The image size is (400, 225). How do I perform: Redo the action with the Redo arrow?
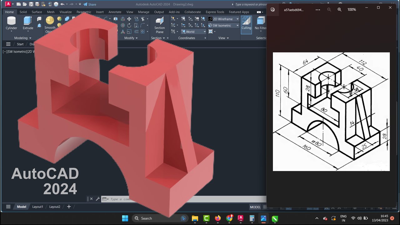(72, 4)
